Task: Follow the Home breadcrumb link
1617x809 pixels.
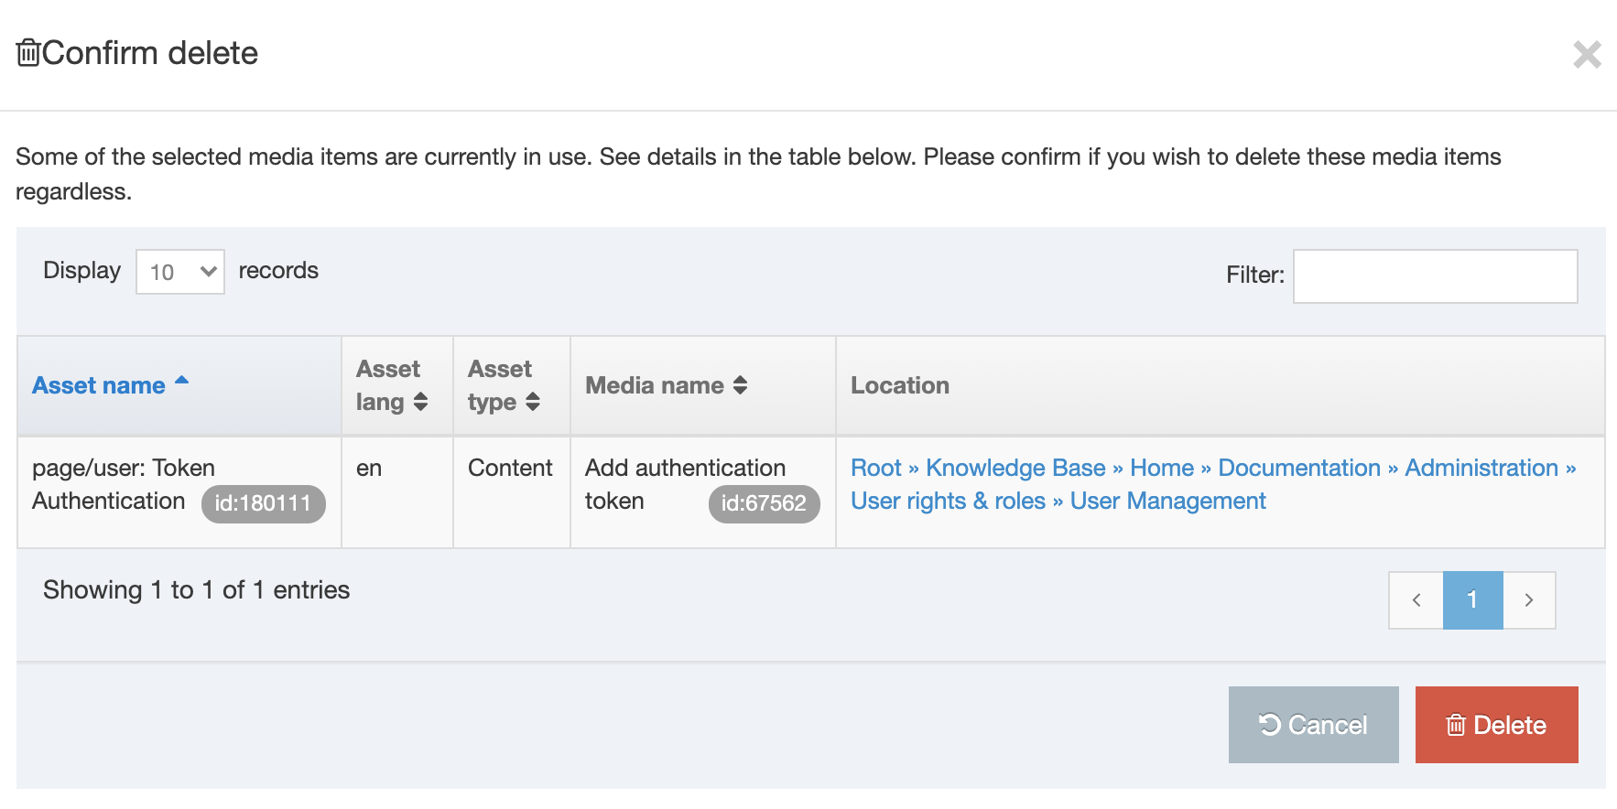Action: click(1161, 468)
